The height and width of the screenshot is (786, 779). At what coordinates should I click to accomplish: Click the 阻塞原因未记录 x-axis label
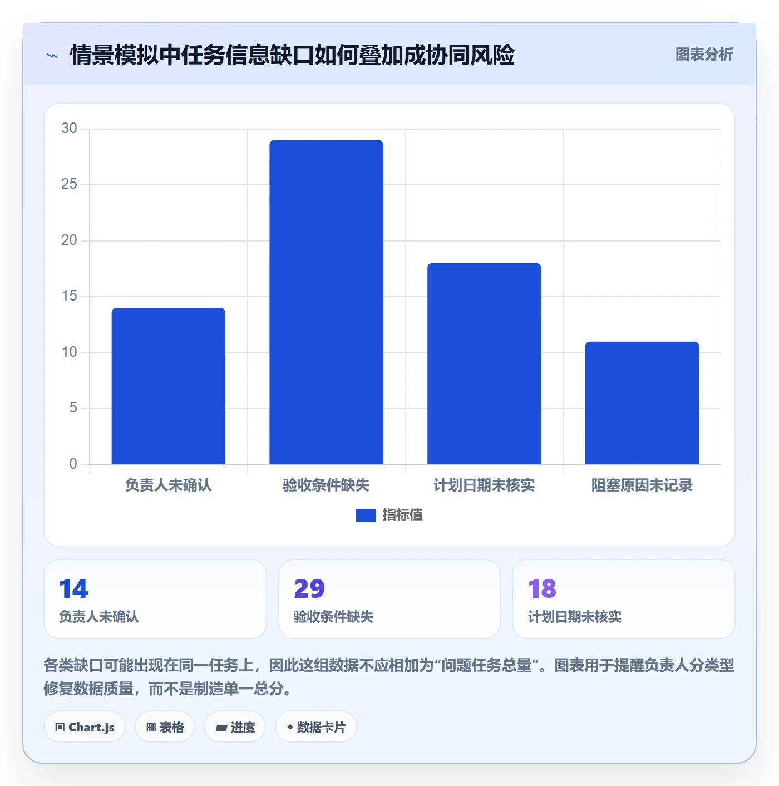click(642, 485)
